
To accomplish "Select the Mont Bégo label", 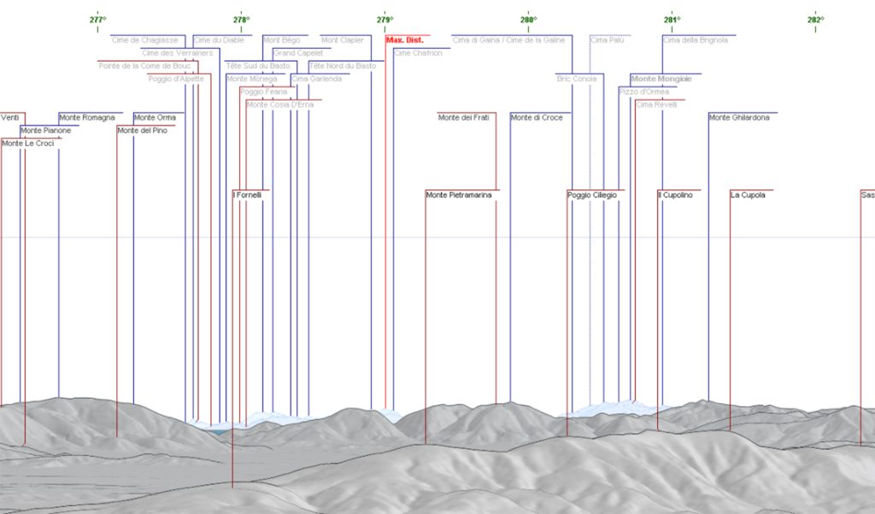I will [282, 40].
